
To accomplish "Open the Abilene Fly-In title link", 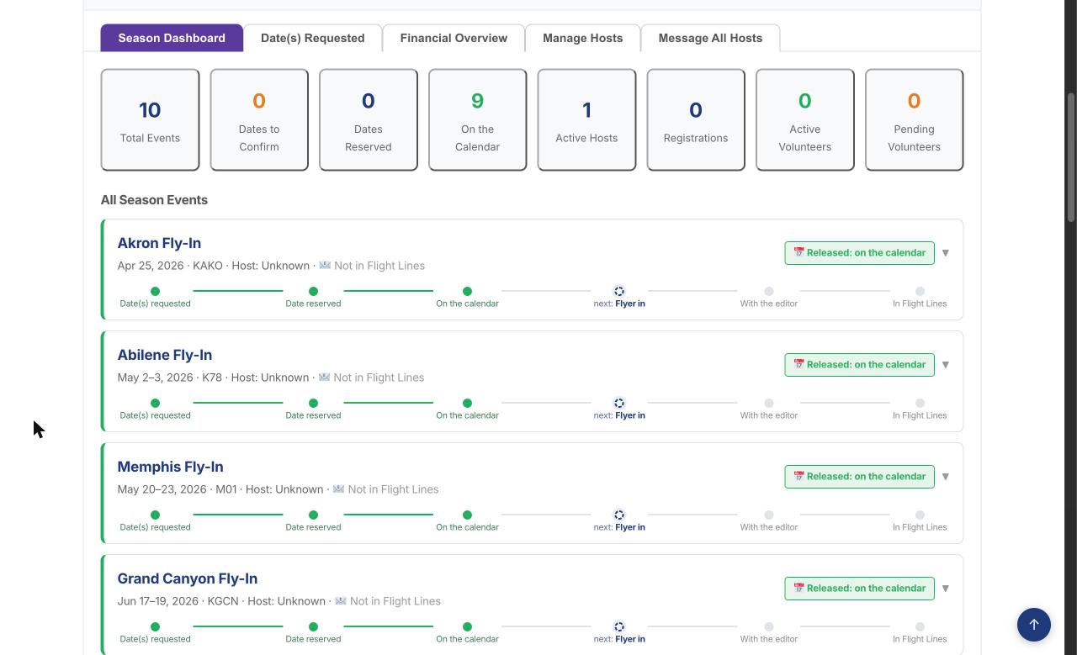I will 165,355.
